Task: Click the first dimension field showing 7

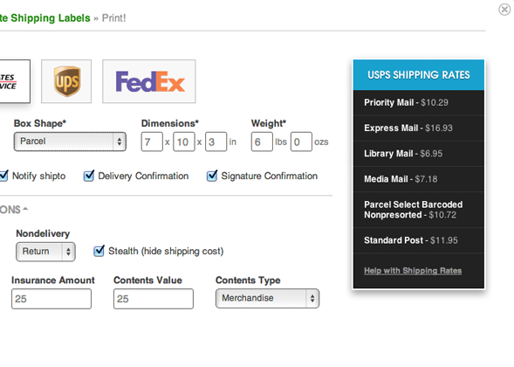Action: 152,142
